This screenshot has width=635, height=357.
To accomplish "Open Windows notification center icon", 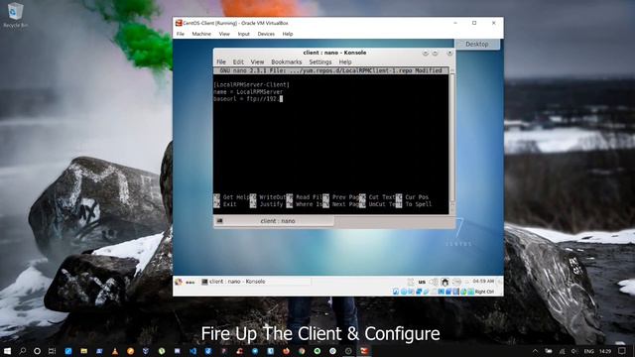I will tap(622, 350).
